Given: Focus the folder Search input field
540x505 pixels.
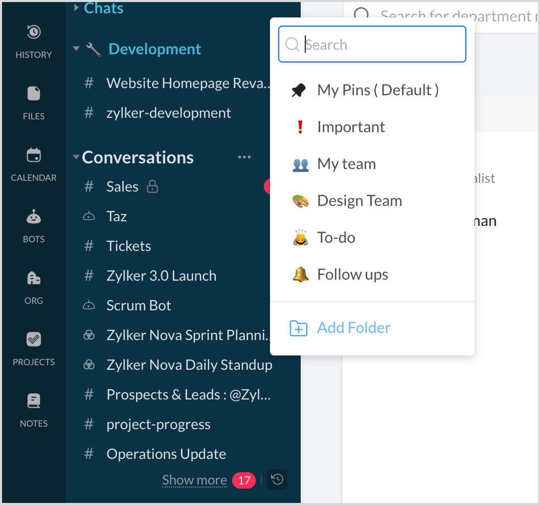Looking at the screenshot, I should coord(378,45).
